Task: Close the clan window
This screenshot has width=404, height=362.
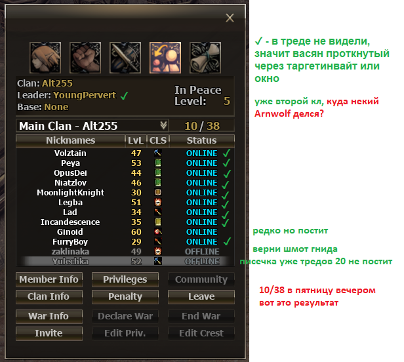Action: click(x=230, y=18)
